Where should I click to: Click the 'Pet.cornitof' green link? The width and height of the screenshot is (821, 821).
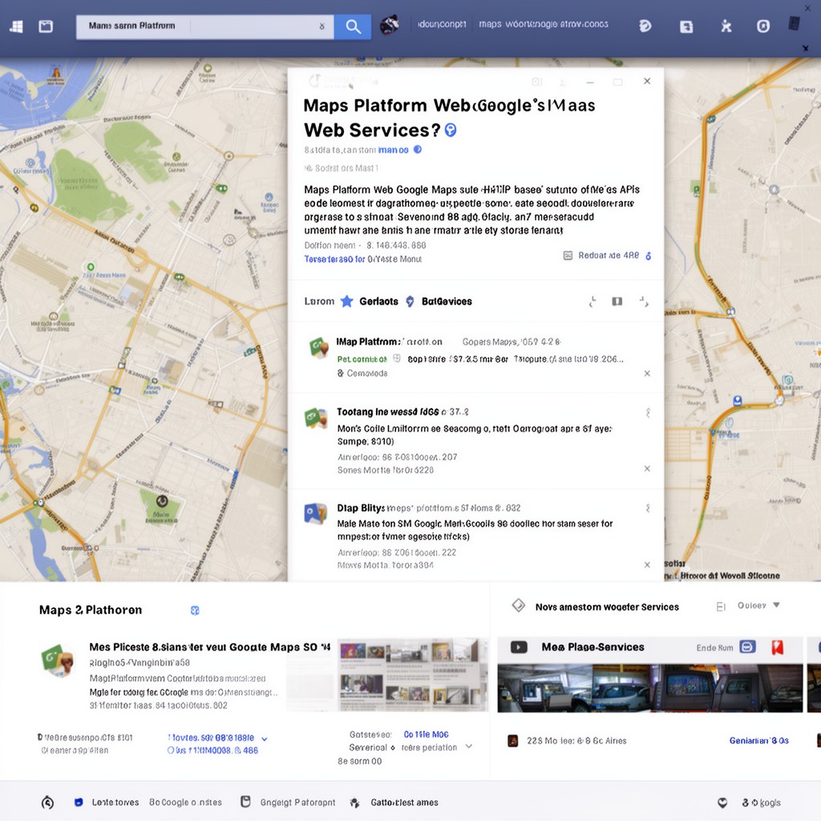362,359
